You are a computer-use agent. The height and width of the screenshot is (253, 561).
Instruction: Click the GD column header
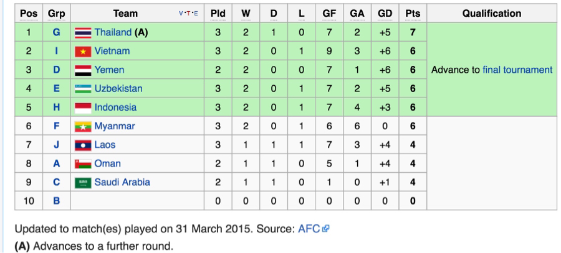coord(385,13)
